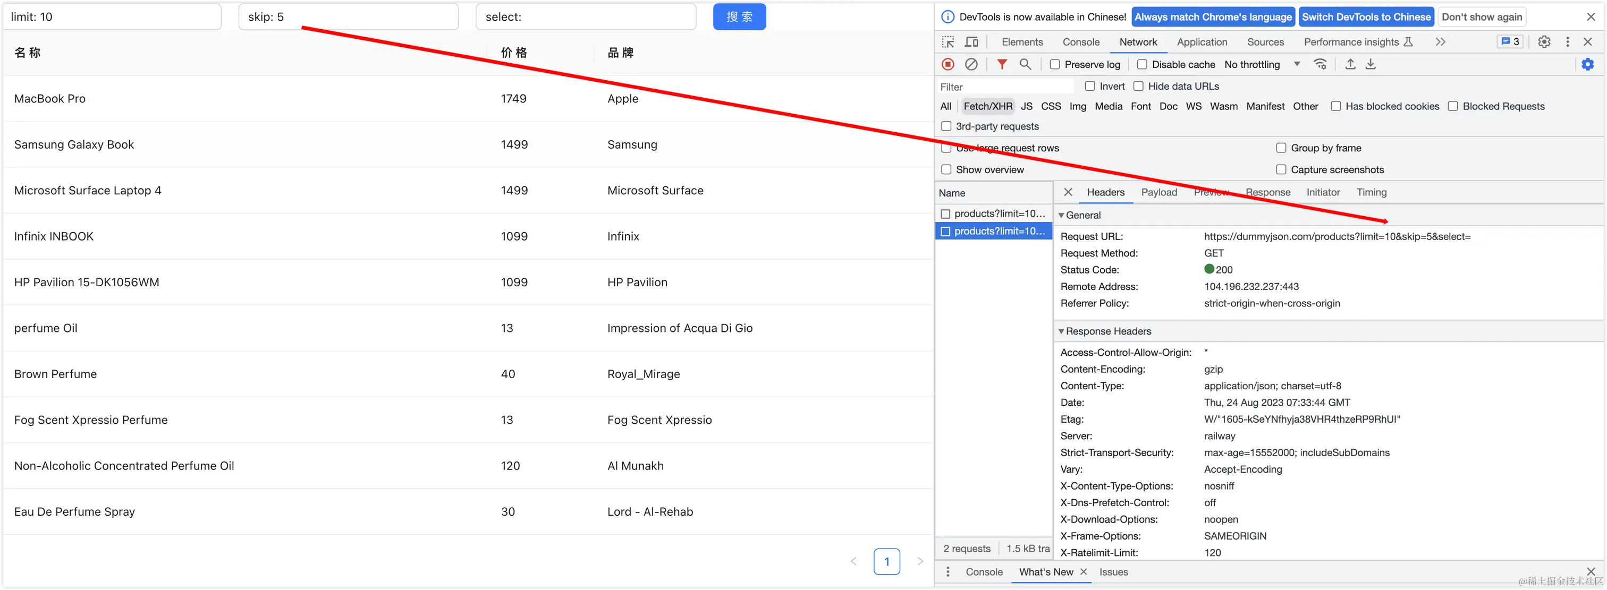Check 3rd-party requests checkbox
Viewport: 1607px width, 590px height.
point(946,126)
